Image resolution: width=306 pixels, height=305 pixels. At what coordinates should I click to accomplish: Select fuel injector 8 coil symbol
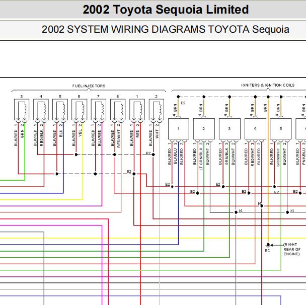[x=118, y=110]
